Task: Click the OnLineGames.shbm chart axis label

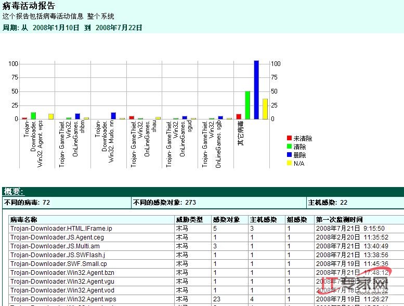Action: coord(72,143)
